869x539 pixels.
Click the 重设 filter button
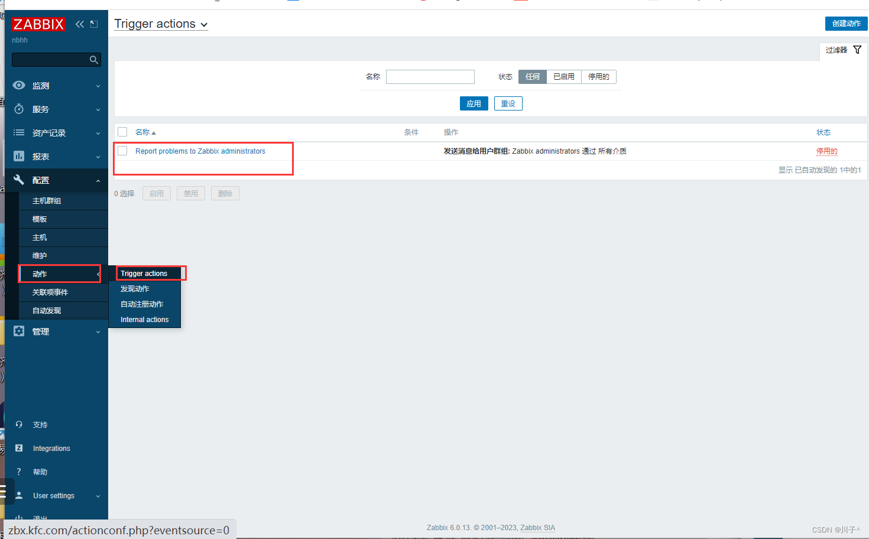coord(508,103)
